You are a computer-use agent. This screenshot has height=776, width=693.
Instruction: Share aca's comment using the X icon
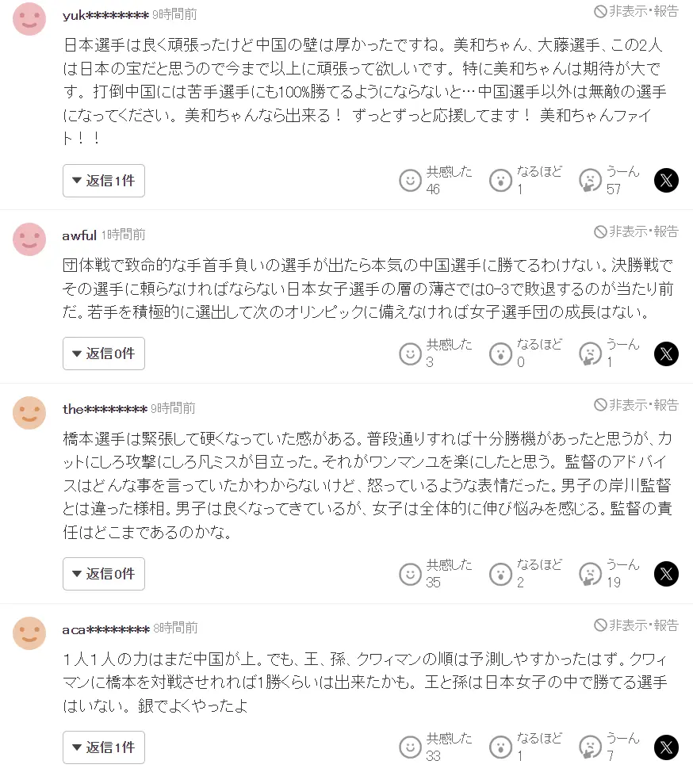[667, 747]
